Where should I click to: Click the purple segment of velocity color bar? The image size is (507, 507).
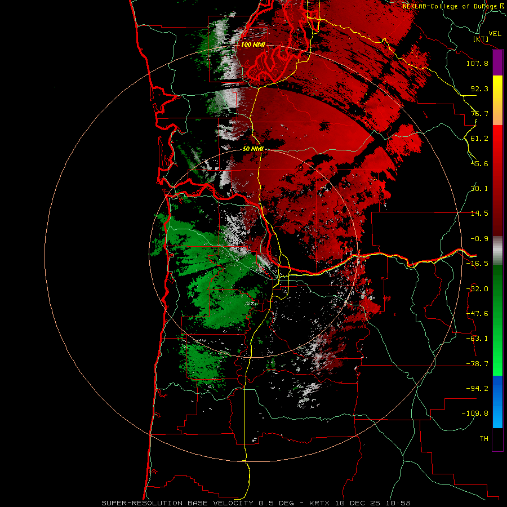click(497, 63)
